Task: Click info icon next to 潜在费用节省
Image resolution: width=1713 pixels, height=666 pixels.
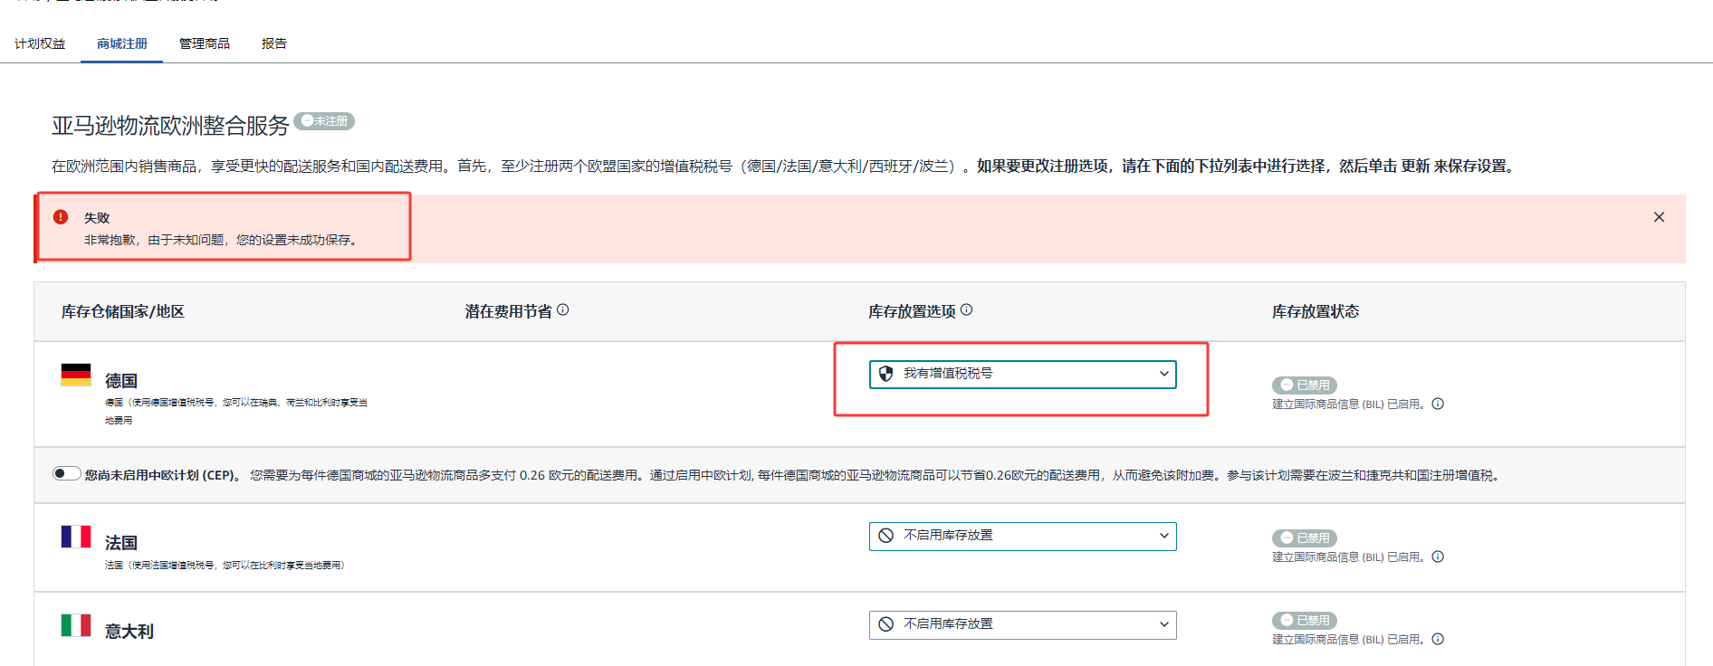Action: (x=563, y=309)
